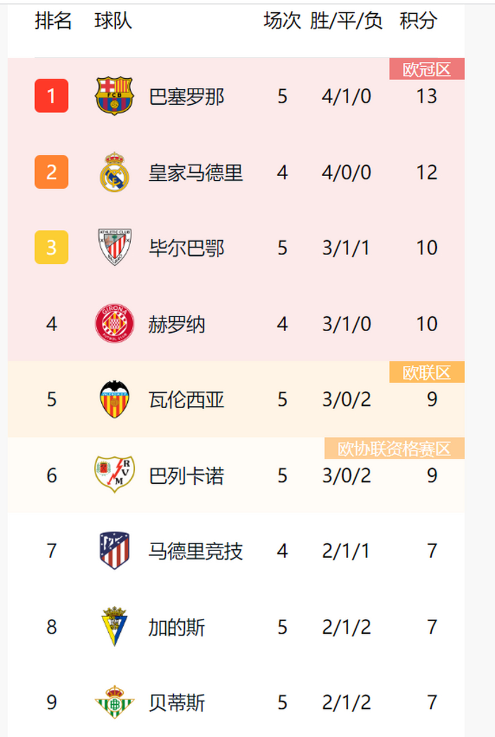Click the 欧协联资格赛区 zone label
Viewport: 495px width, 737px height.
click(x=394, y=449)
